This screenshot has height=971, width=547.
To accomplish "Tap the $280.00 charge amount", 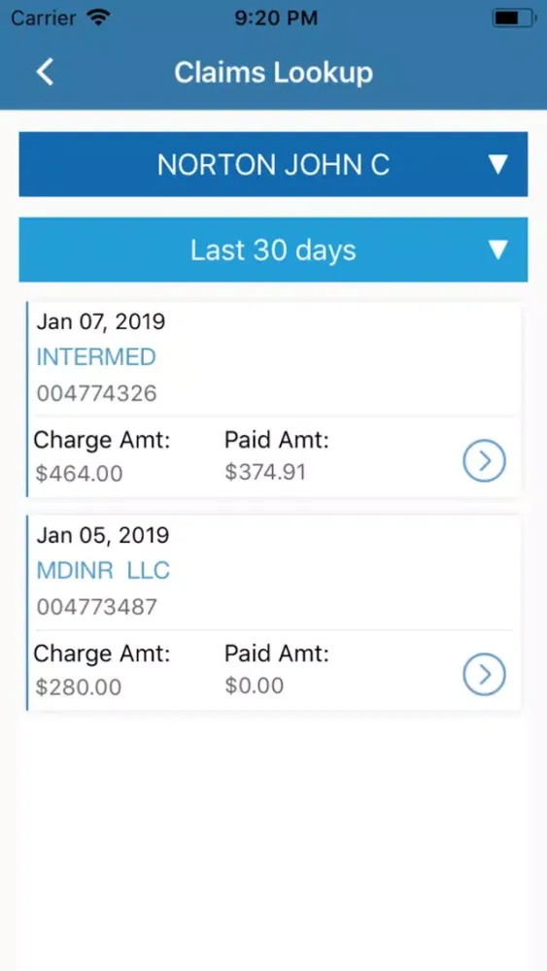I will tap(78, 687).
